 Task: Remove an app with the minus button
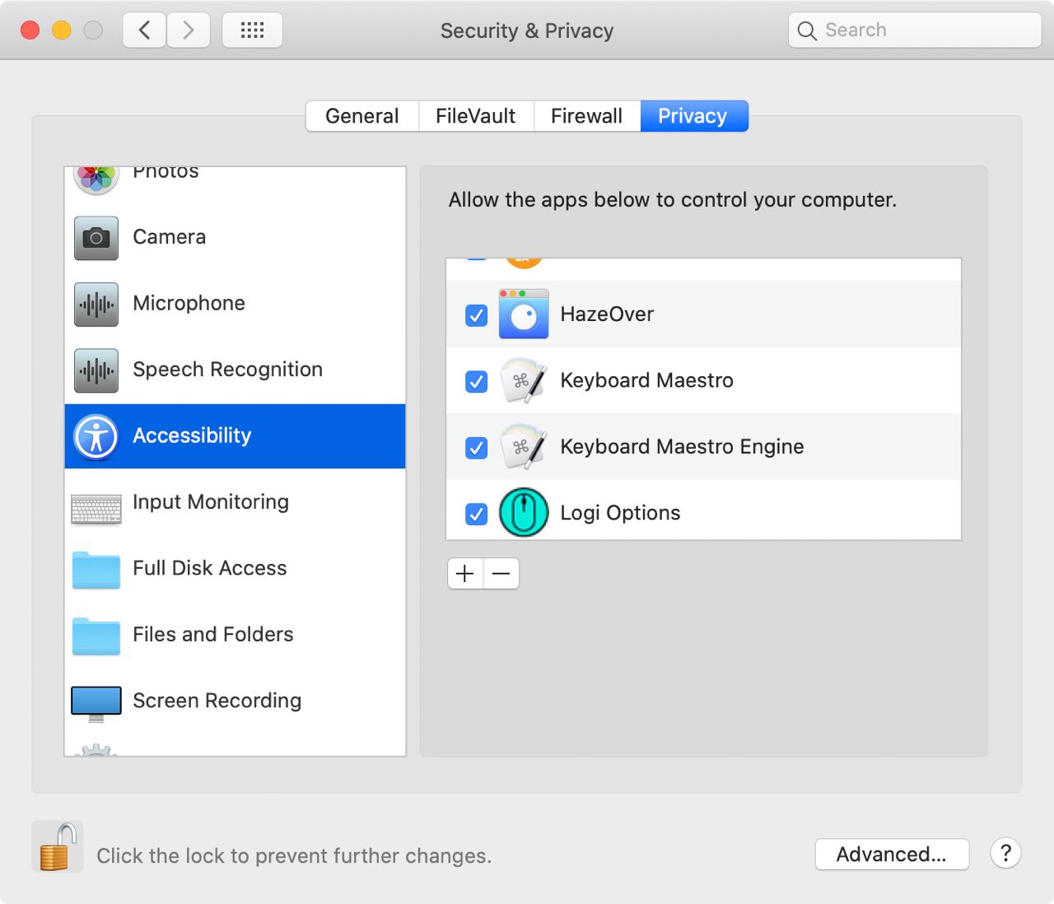[501, 574]
